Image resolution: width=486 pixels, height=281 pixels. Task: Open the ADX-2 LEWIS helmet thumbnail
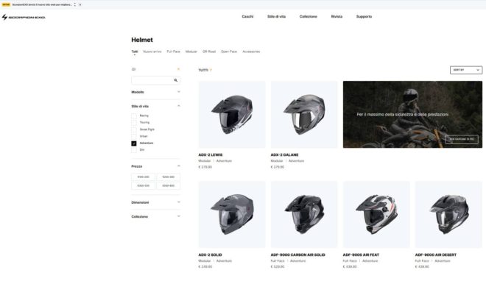pos(232,115)
